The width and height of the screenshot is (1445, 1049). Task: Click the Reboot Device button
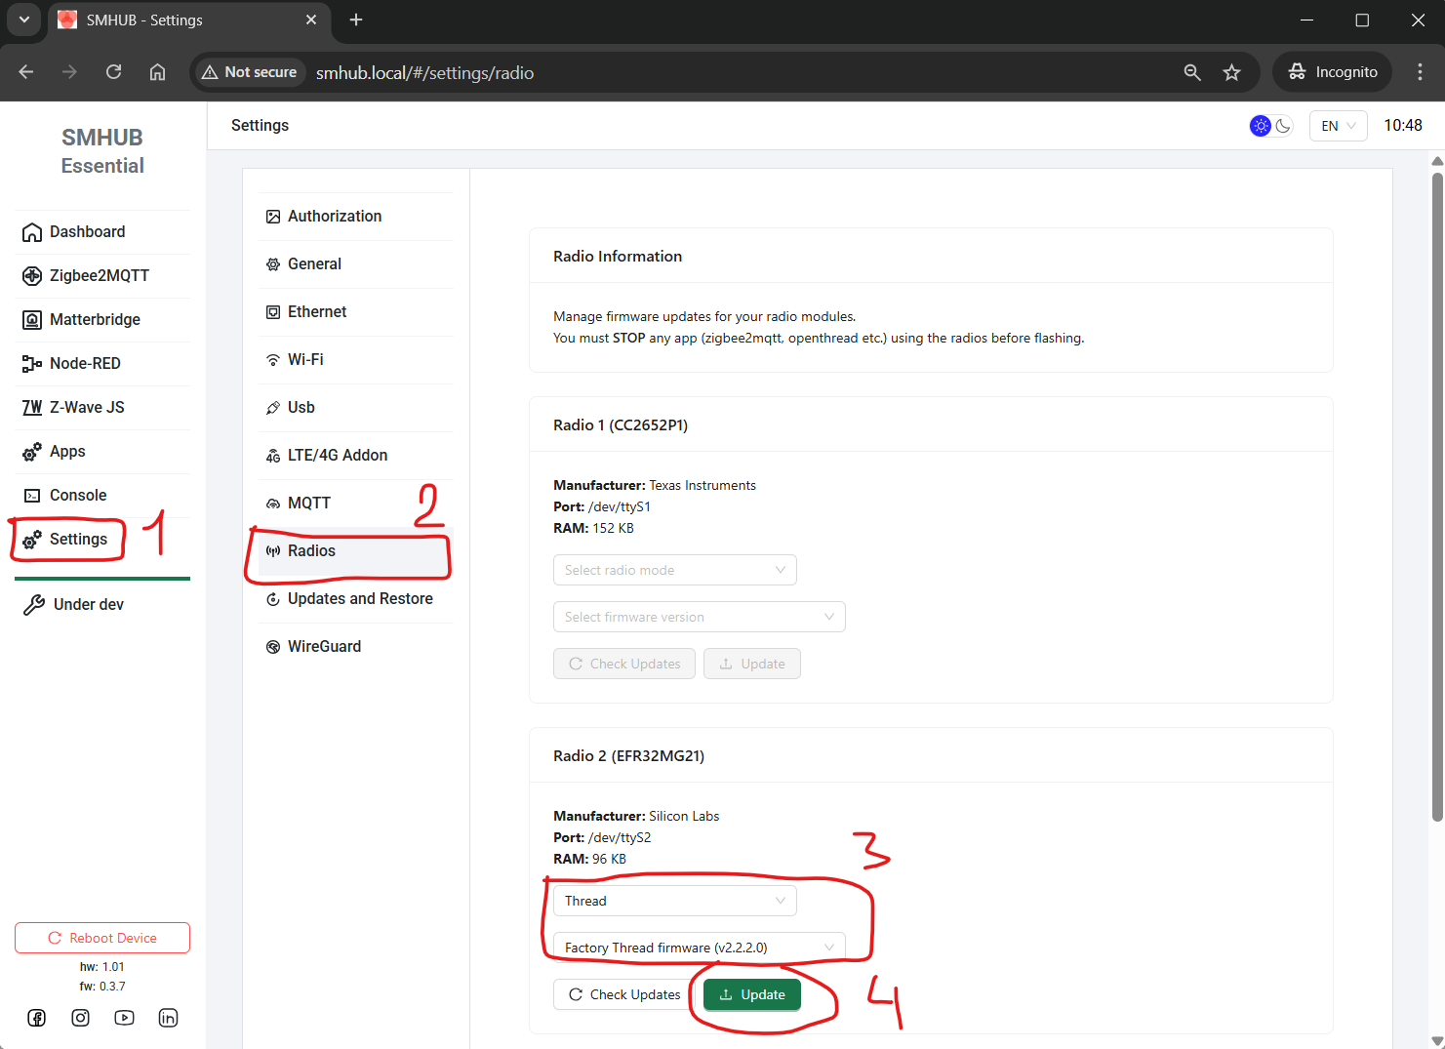coord(102,938)
